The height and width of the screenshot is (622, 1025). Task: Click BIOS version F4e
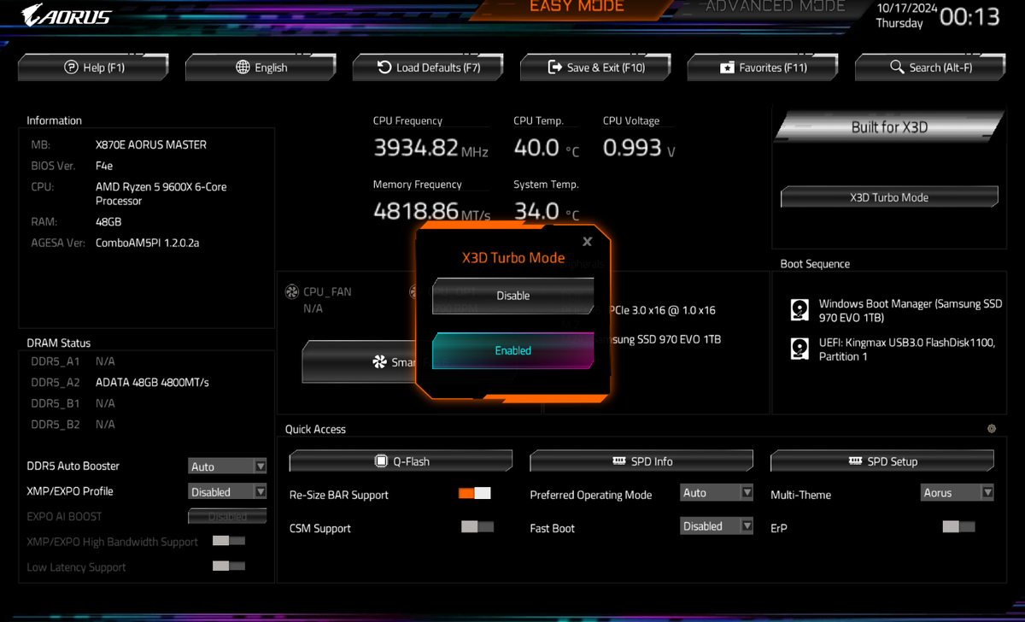[104, 166]
